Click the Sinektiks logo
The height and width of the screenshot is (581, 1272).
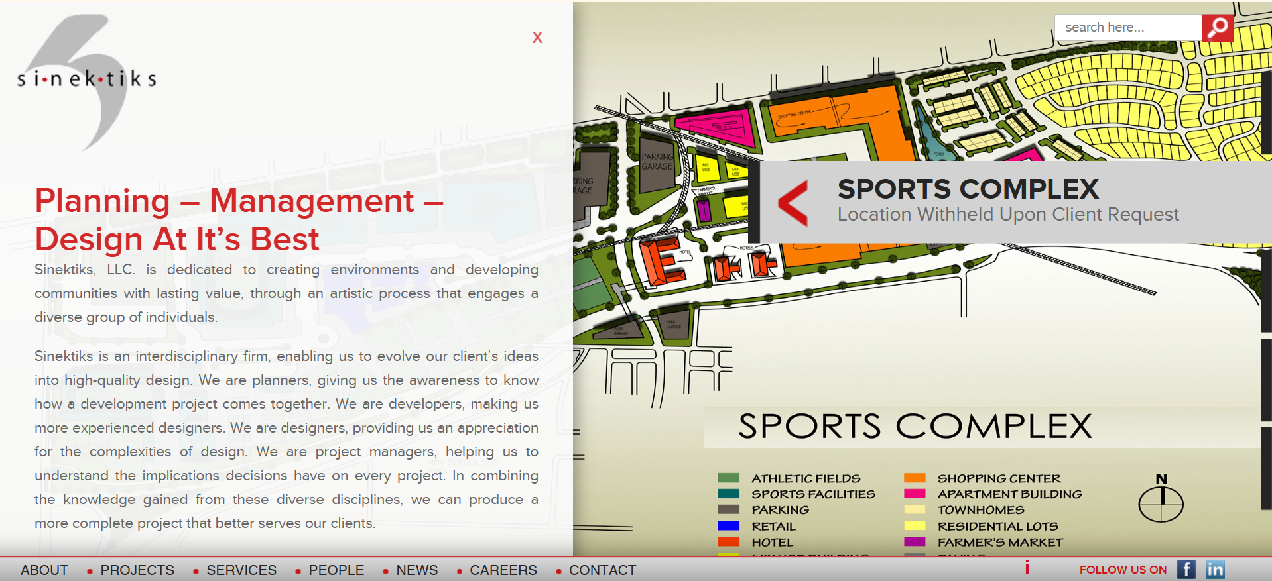(x=87, y=79)
